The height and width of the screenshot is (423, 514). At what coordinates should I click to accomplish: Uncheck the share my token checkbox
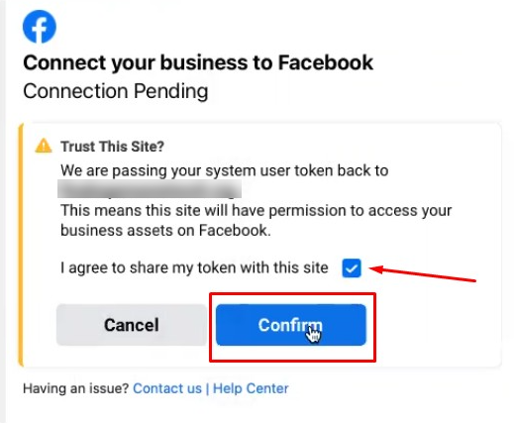coord(352,267)
